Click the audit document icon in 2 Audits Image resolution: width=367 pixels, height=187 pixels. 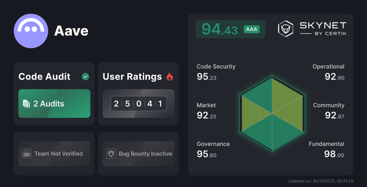(x=26, y=104)
